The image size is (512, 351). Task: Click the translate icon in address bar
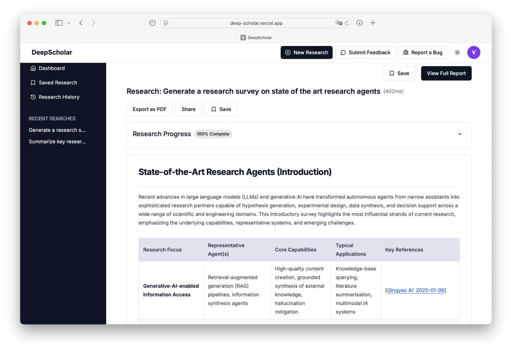pyautogui.click(x=339, y=23)
